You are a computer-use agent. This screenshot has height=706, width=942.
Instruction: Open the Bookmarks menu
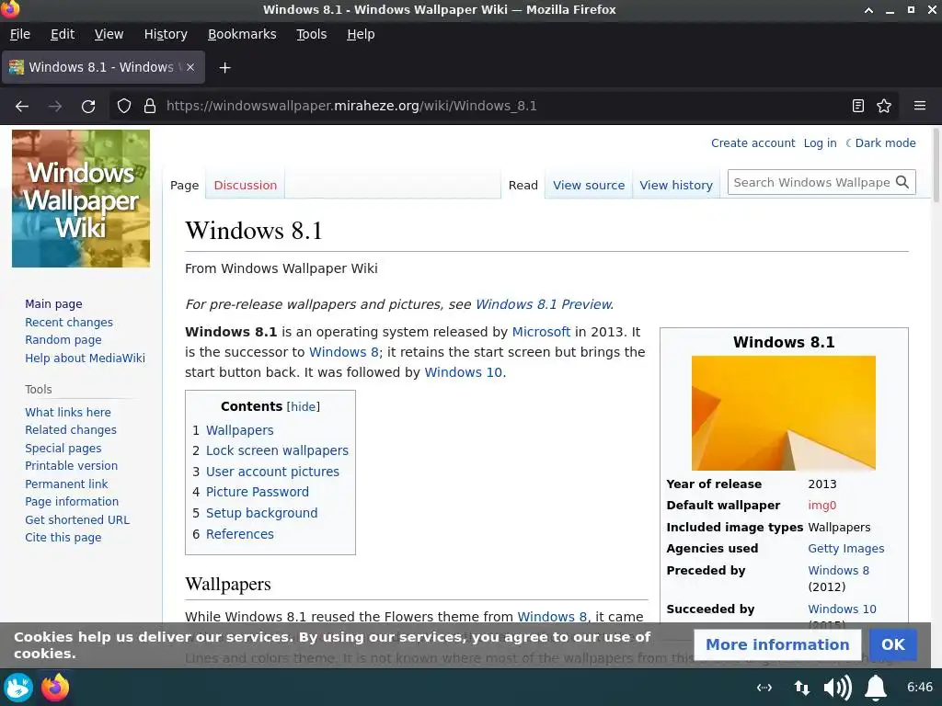point(242,34)
